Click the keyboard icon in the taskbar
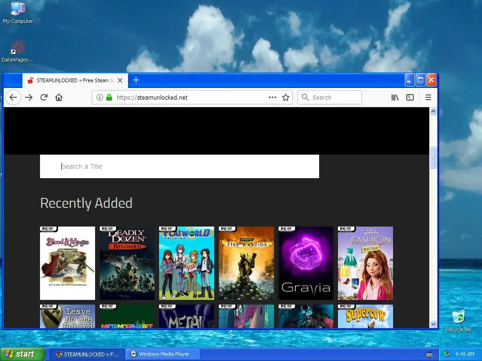 pyautogui.click(x=429, y=354)
